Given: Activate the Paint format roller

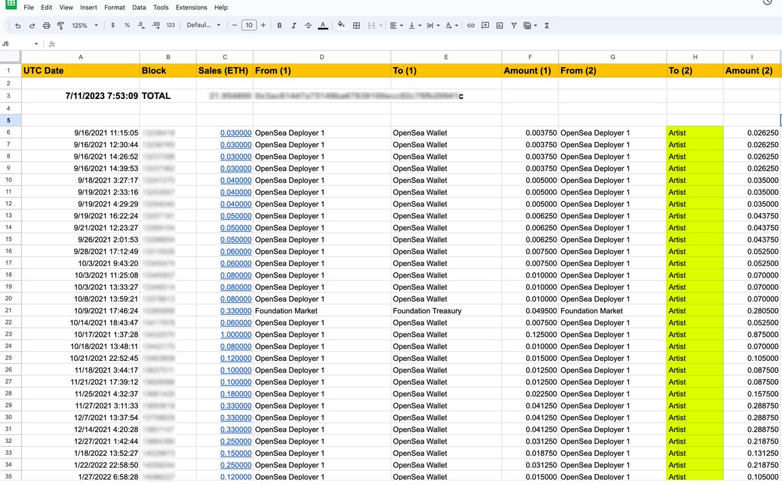Looking at the screenshot, I should tap(61, 25).
